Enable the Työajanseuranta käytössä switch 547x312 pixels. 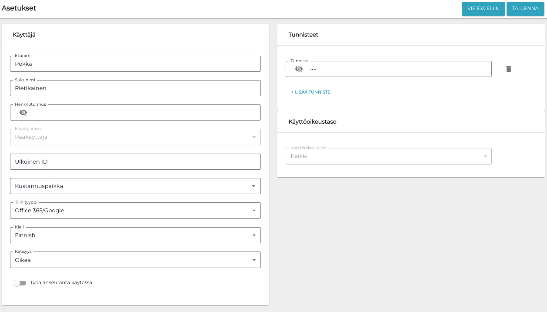point(20,283)
